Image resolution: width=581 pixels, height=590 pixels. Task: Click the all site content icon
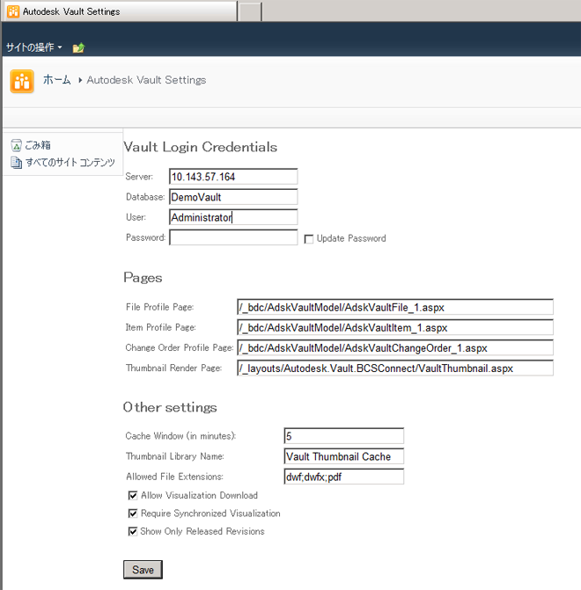[16, 163]
